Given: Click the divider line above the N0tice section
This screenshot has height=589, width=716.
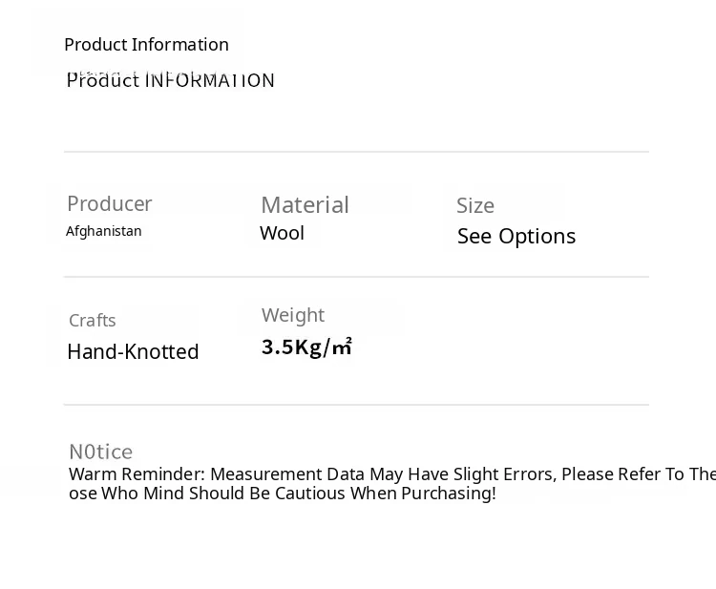Looking at the screenshot, I should (x=356, y=405).
